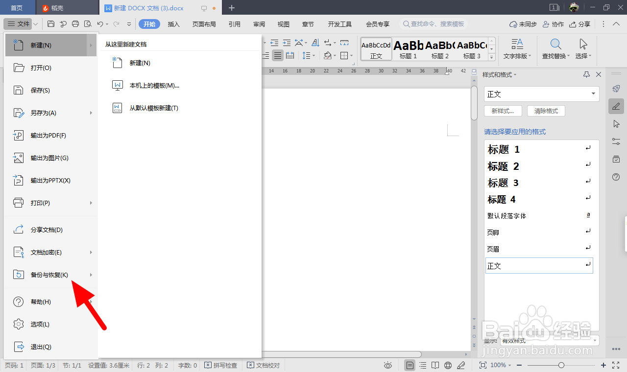Open the 审阅 ribbon tab
Image resolution: width=627 pixels, height=372 pixels.
pyautogui.click(x=259, y=24)
